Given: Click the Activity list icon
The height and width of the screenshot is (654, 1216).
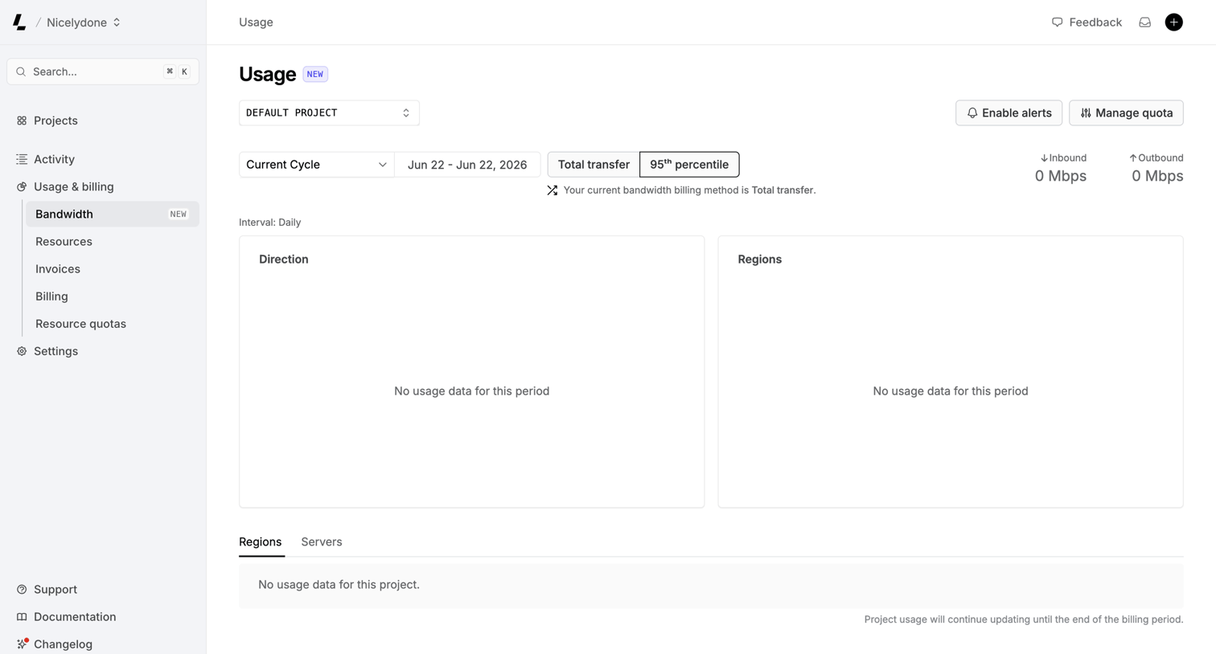Looking at the screenshot, I should tap(22, 159).
